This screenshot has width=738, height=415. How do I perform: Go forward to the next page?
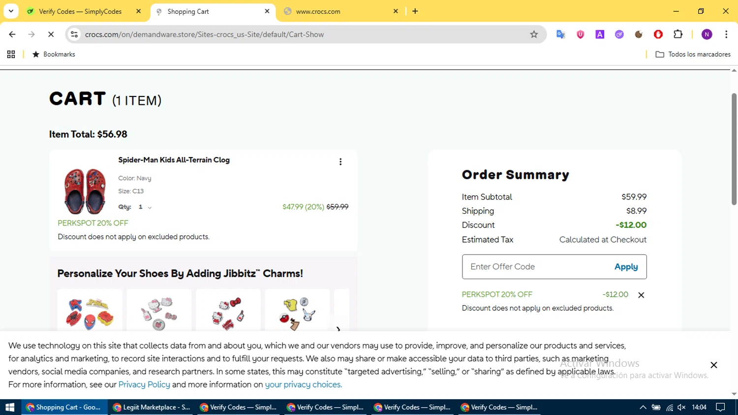31,34
